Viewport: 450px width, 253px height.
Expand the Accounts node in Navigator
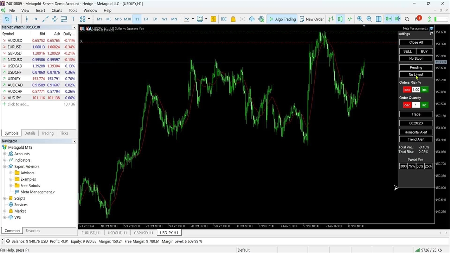click(x=5, y=154)
